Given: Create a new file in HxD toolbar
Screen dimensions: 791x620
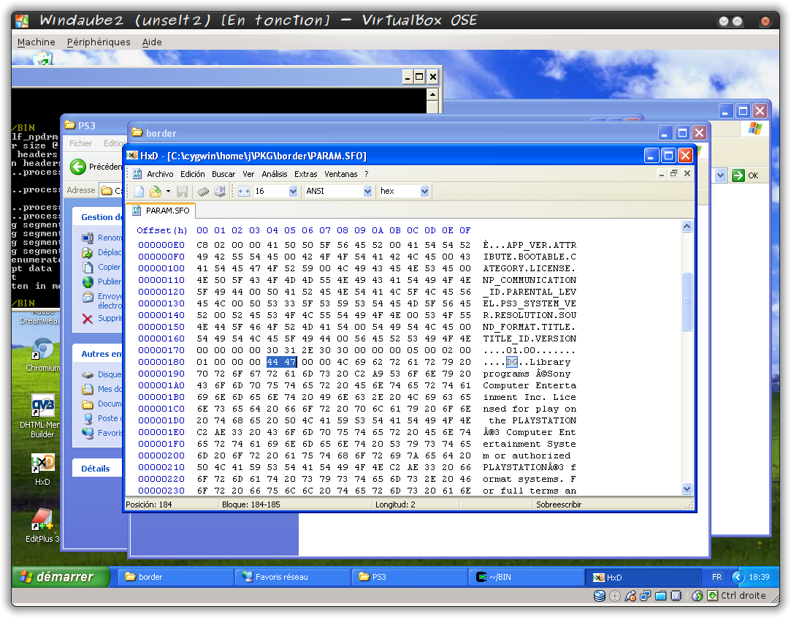Looking at the screenshot, I should point(139,192).
